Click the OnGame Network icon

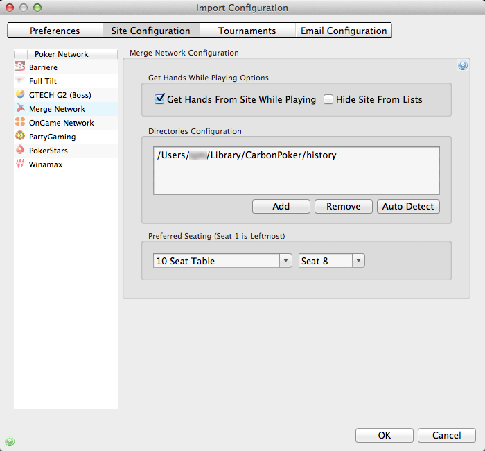pos(20,122)
